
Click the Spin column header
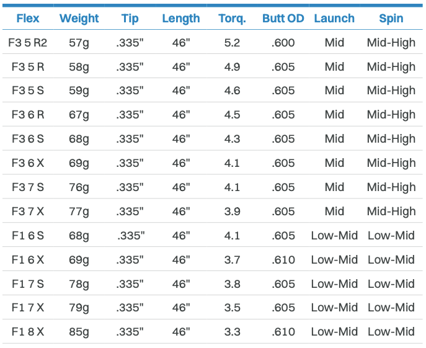(391, 19)
